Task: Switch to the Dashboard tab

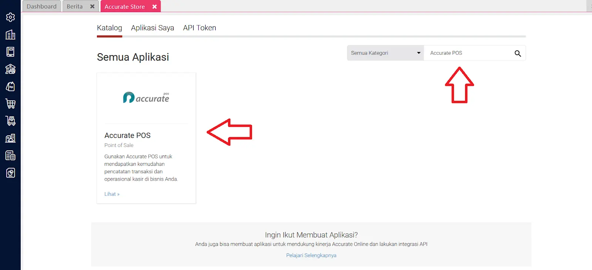Action: pos(41,6)
